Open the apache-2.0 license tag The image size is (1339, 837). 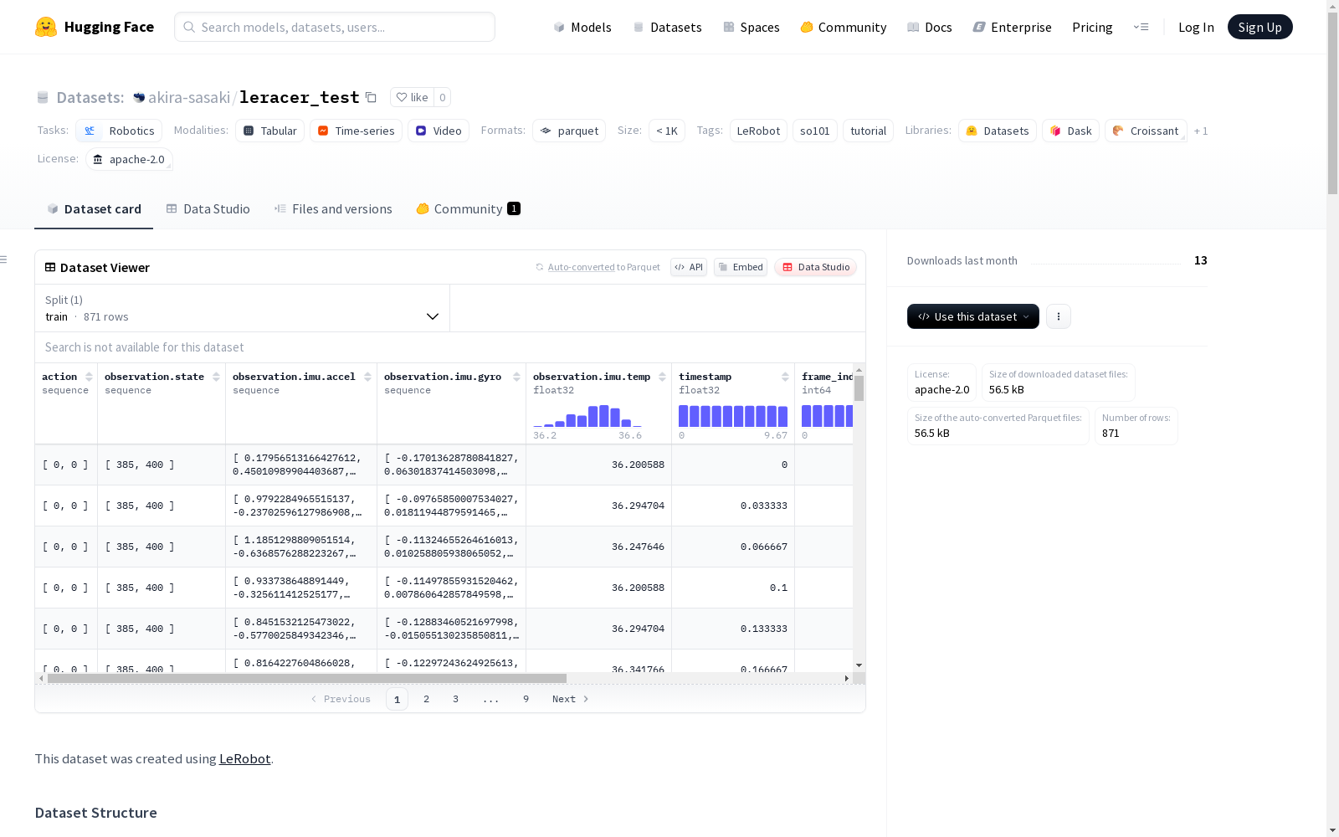[x=129, y=159]
